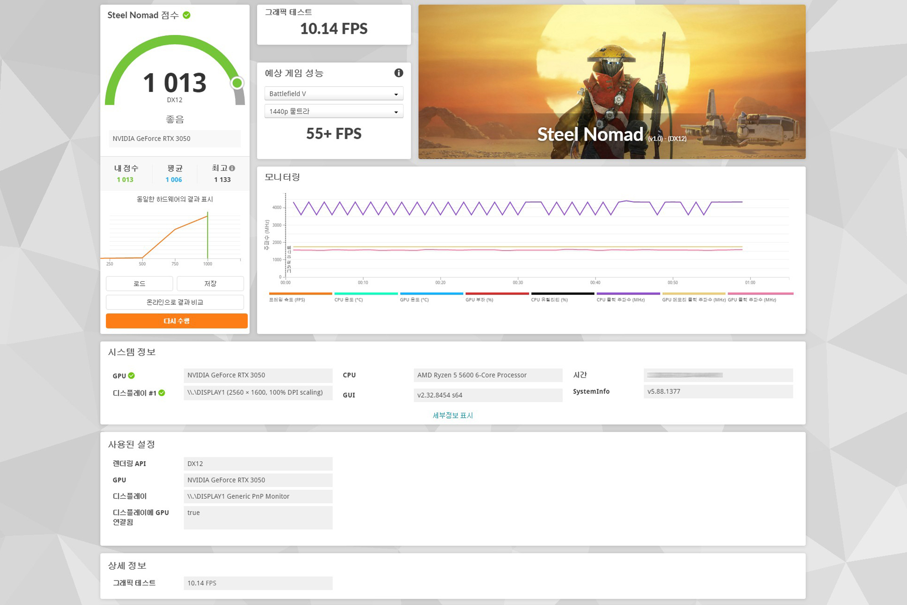
Task: Click 온라인으로 결과 비교 button
Action: [x=175, y=302]
